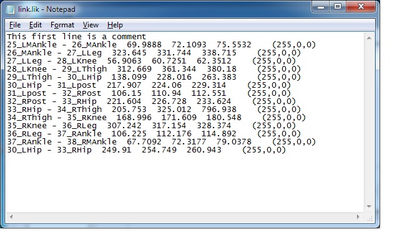Click on '27_LLeg' at line start
The image size is (407, 239).
(24, 61)
